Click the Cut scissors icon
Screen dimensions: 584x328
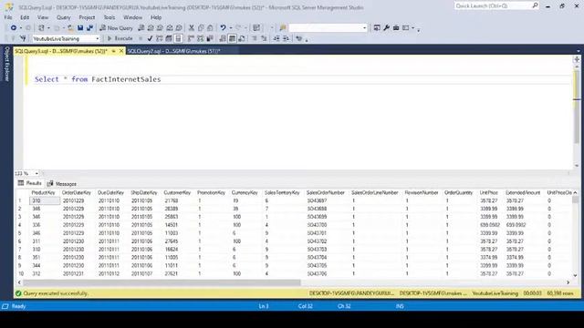[192, 28]
